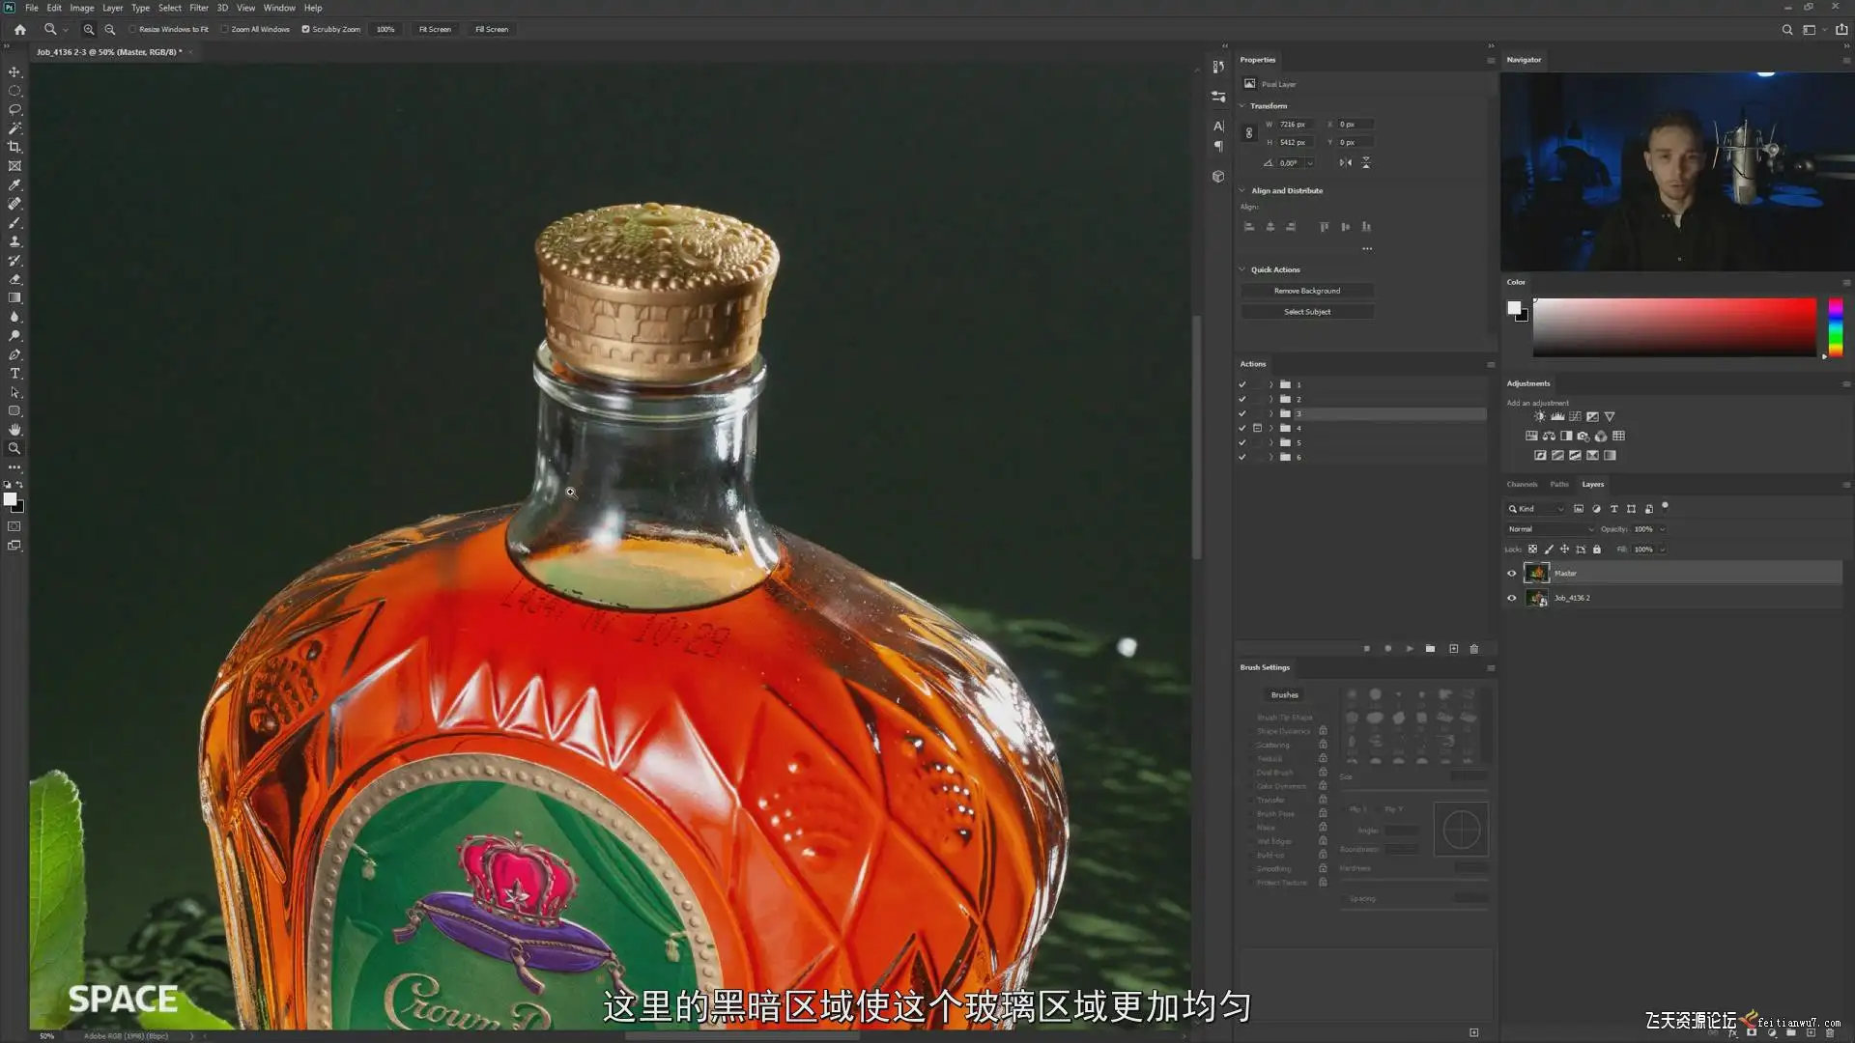Click the Fit Screen button
The width and height of the screenshot is (1855, 1043).
click(434, 29)
